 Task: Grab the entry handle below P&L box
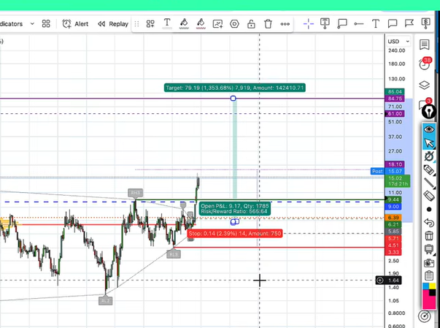click(234, 222)
